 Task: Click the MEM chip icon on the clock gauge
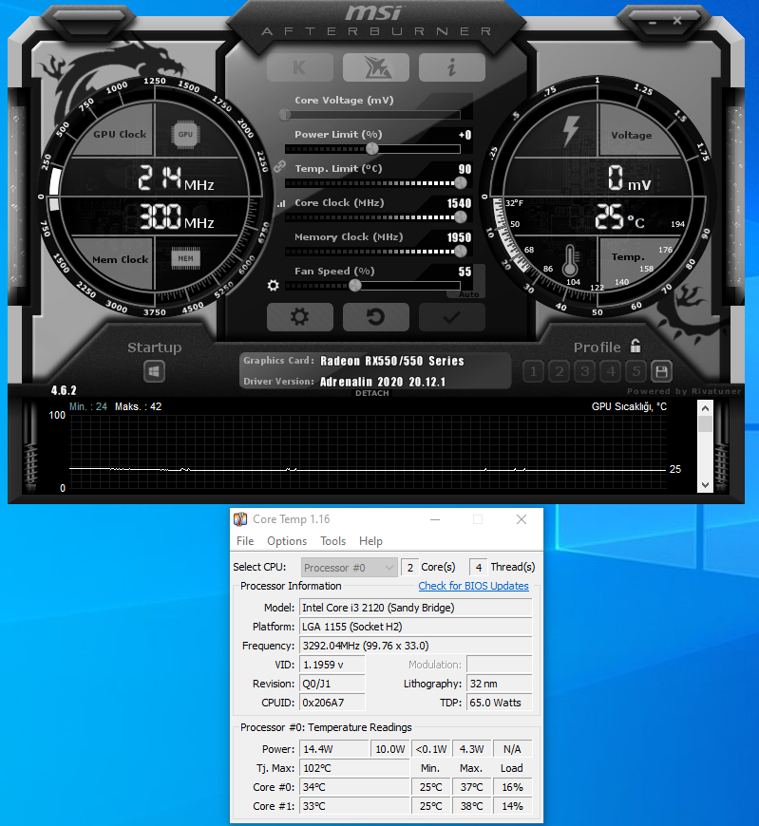click(x=185, y=258)
